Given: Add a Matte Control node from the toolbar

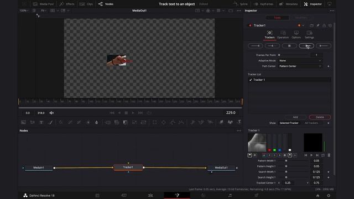Looking at the screenshot, I should point(126,122).
